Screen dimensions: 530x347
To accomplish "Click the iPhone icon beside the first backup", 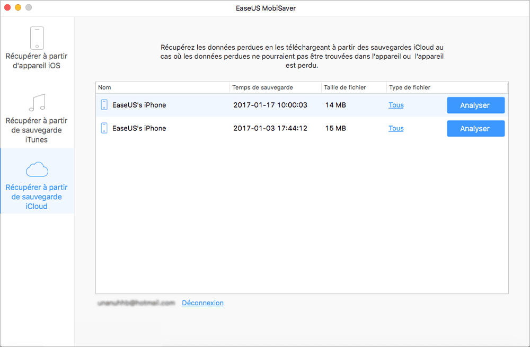I will (104, 105).
